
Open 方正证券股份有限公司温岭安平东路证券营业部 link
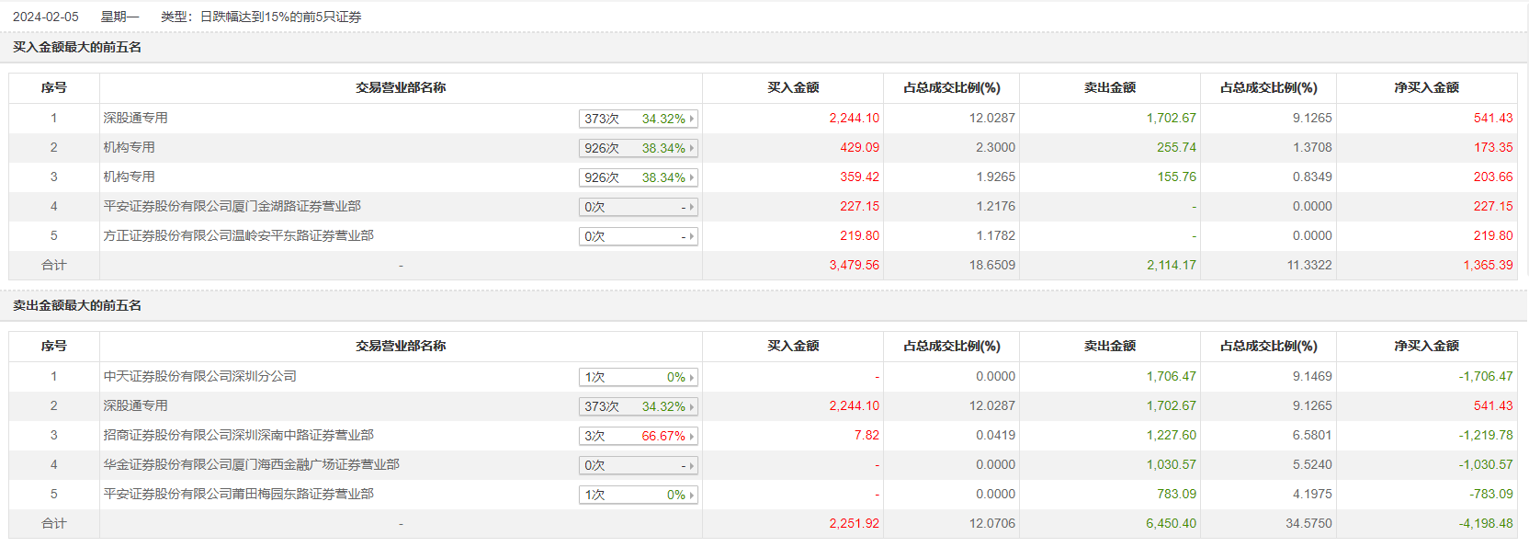point(238,235)
